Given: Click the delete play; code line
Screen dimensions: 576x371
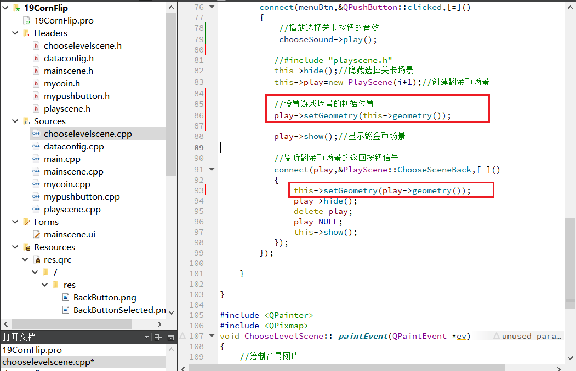Looking at the screenshot, I should [x=323, y=211].
